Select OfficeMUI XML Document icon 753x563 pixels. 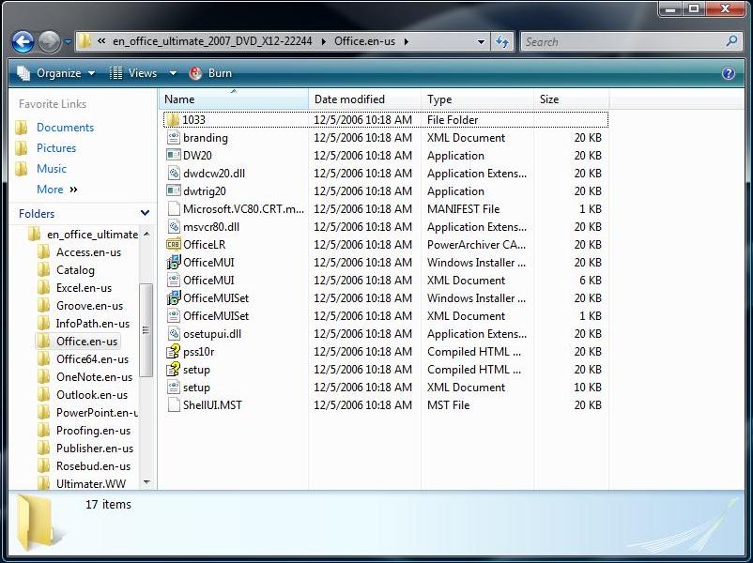pyautogui.click(x=173, y=280)
